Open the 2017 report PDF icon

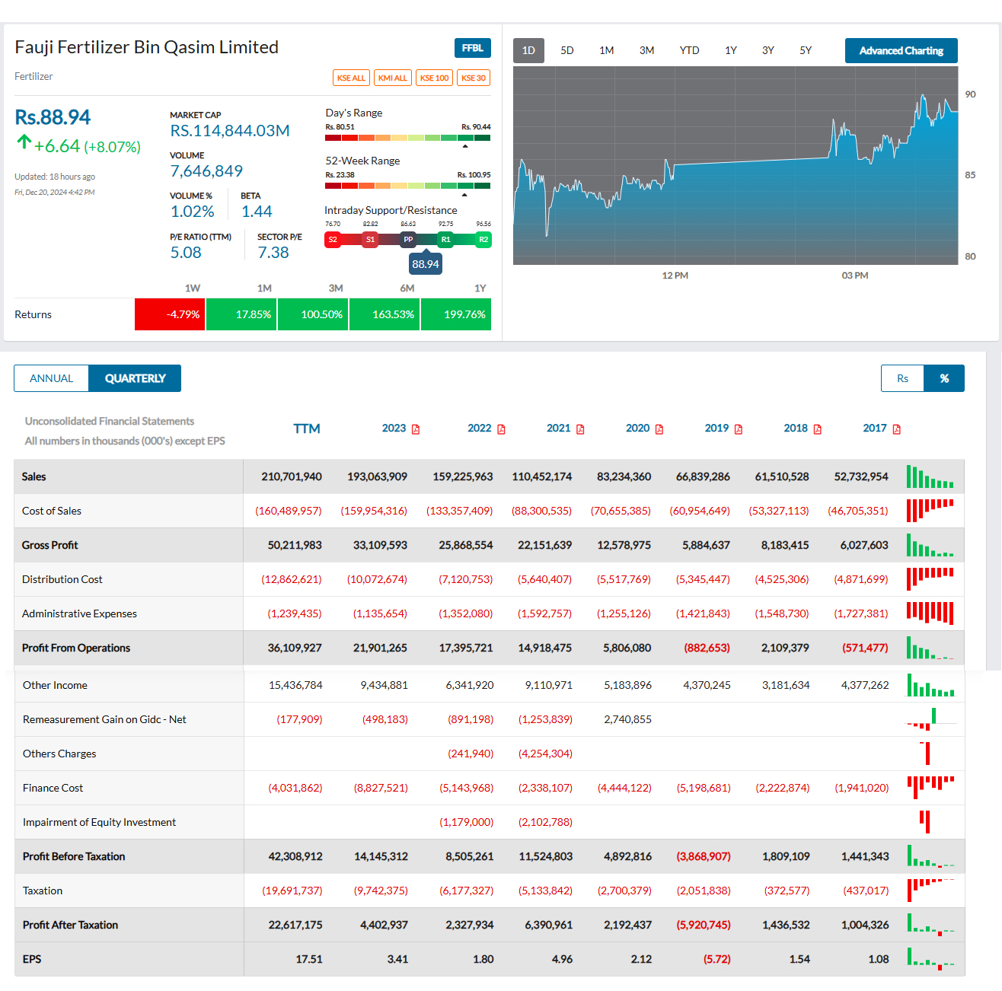[897, 429]
